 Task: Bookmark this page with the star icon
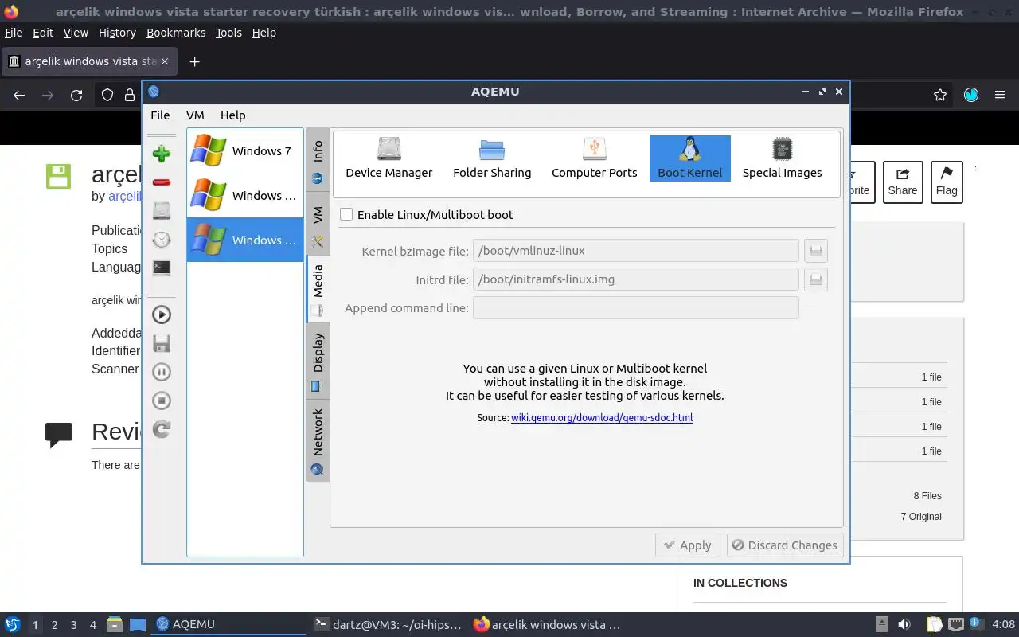coord(940,96)
